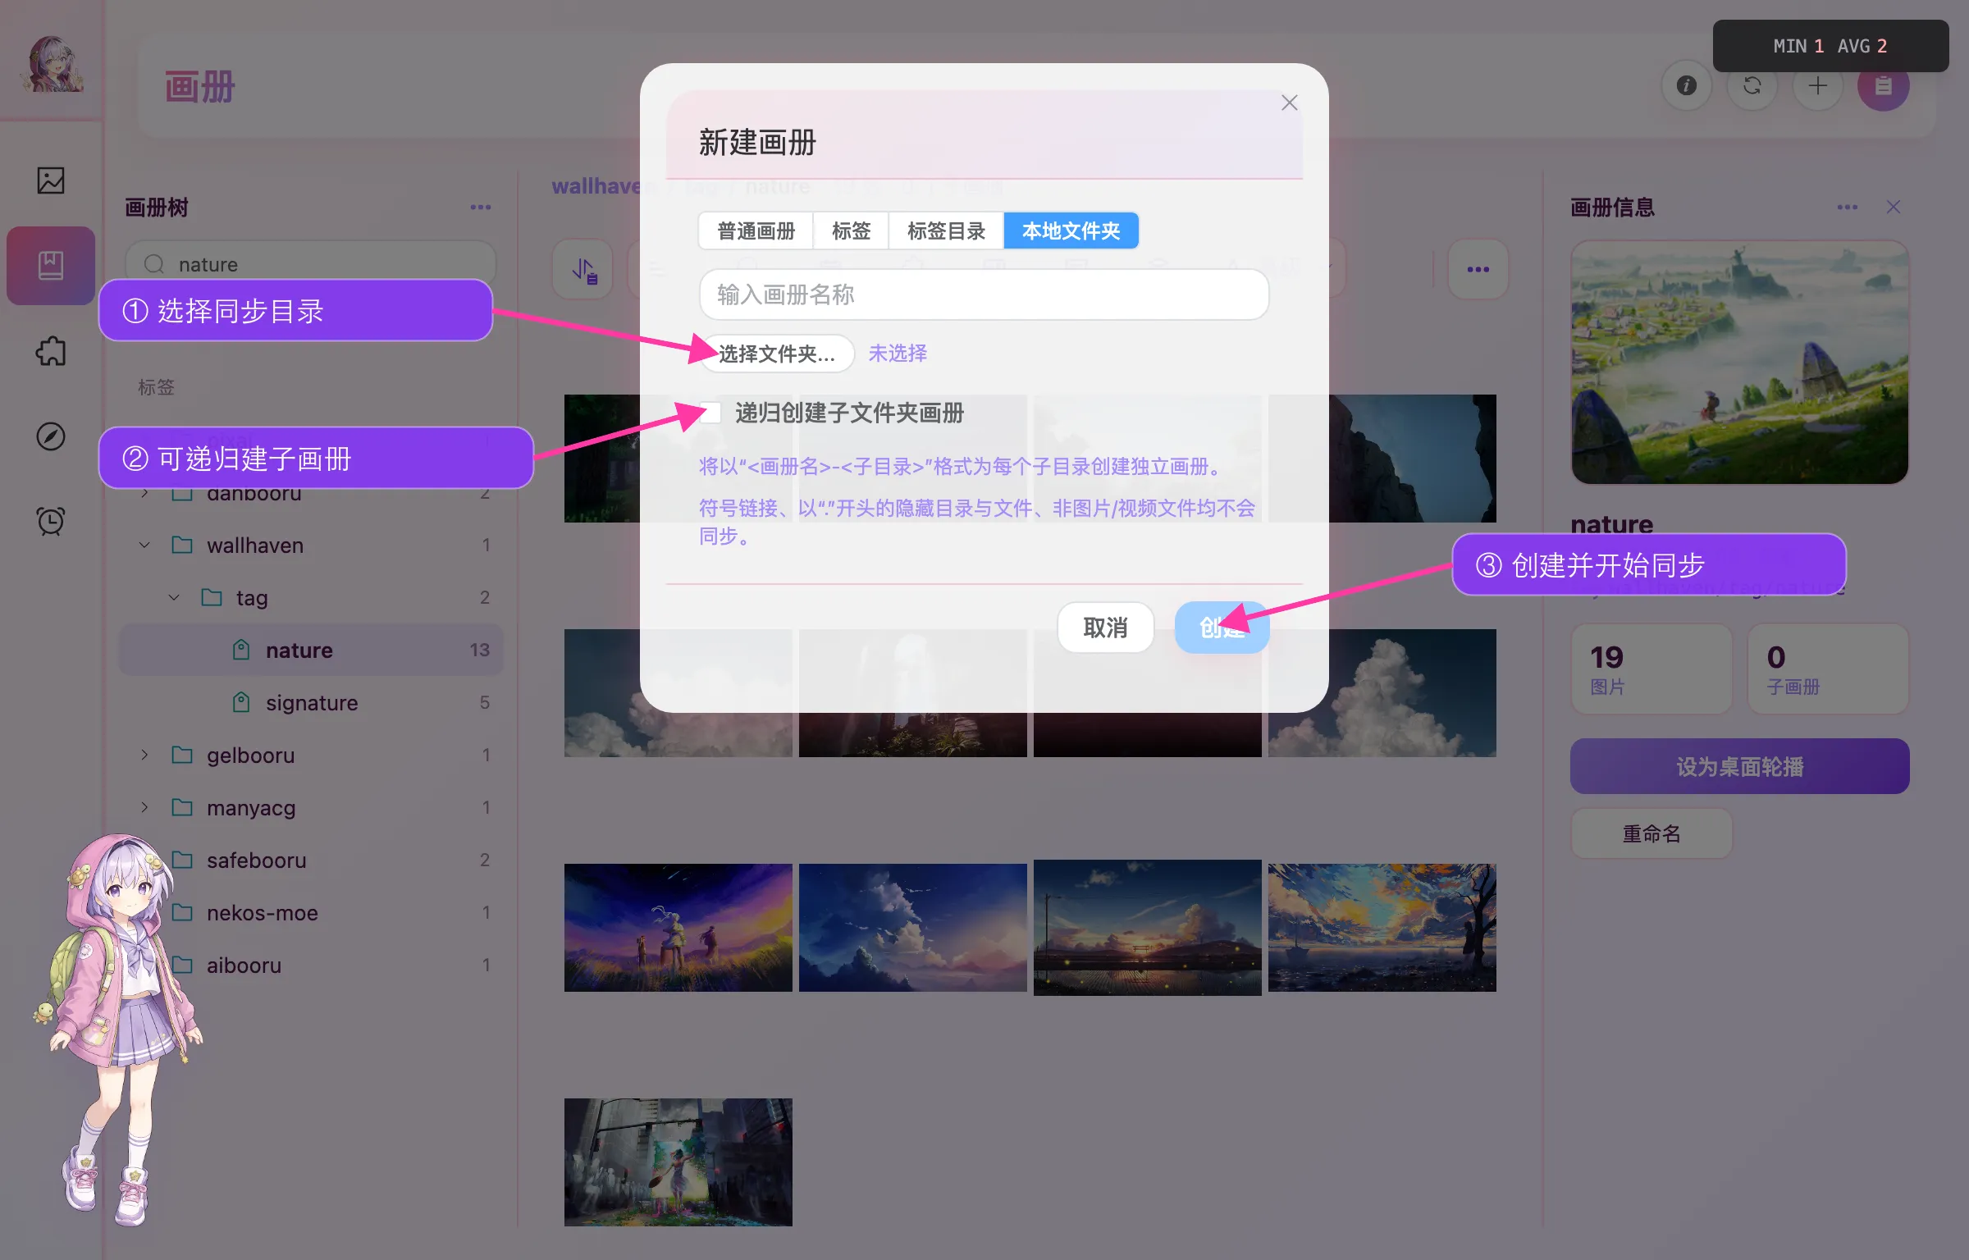
Task: Select the 本地文件夹 tab
Action: coord(1071,231)
